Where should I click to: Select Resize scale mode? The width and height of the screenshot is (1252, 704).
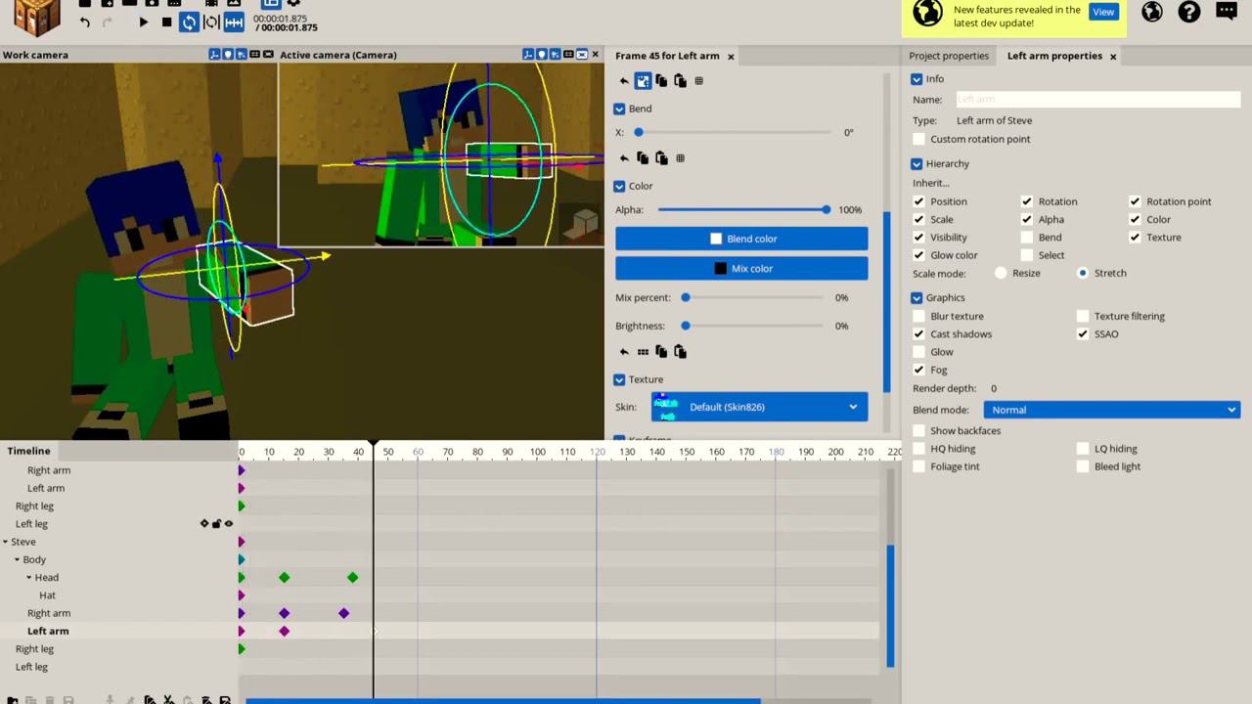pos(1001,273)
